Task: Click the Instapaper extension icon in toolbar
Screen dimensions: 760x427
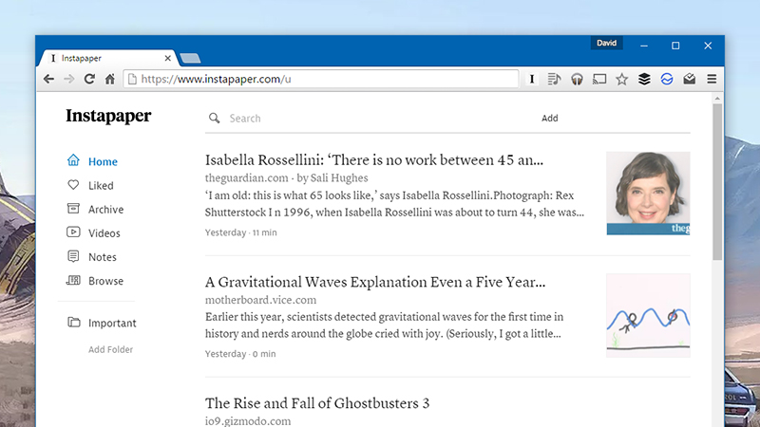Action: [532, 79]
